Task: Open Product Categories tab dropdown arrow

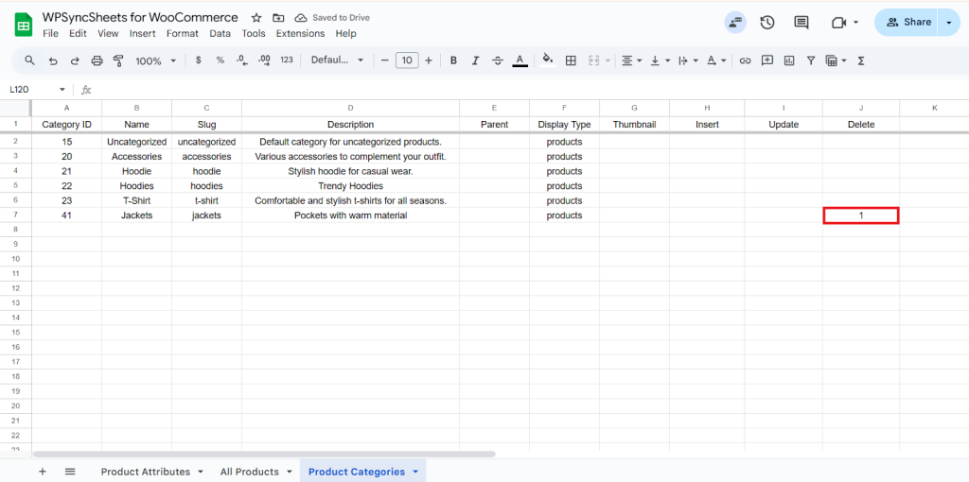Action: pyautogui.click(x=415, y=472)
